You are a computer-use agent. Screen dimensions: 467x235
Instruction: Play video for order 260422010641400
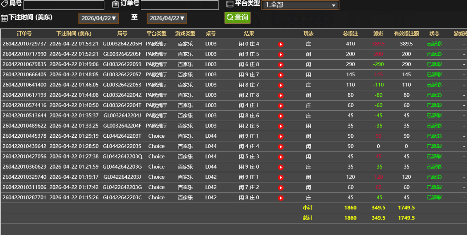click(x=281, y=85)
